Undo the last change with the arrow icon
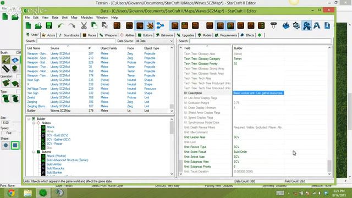Image resolution: width=352 pixels, height=198 pixels. [61, 26]
